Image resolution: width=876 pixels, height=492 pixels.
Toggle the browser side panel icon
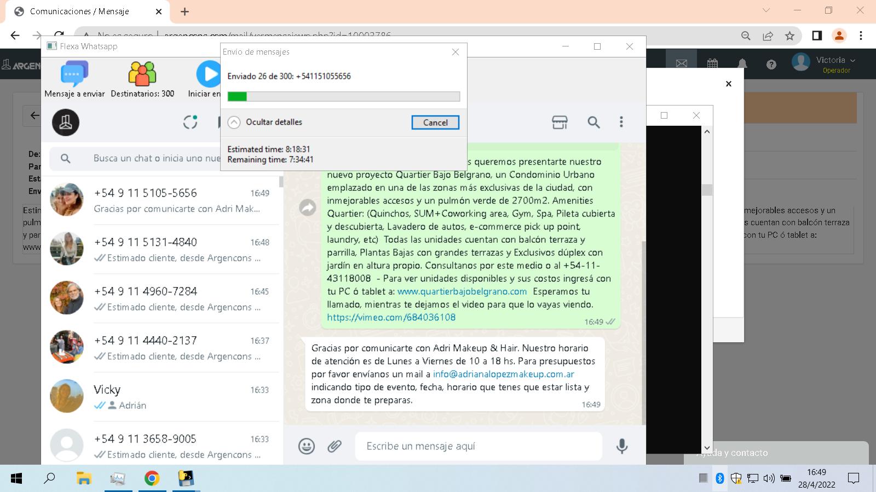[817, 36]
